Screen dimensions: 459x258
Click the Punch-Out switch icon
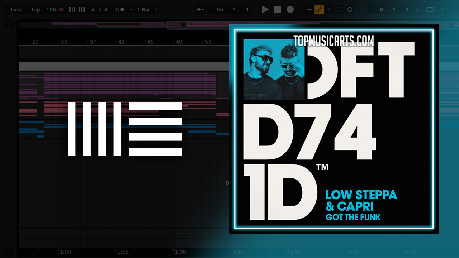click(443, 10)
